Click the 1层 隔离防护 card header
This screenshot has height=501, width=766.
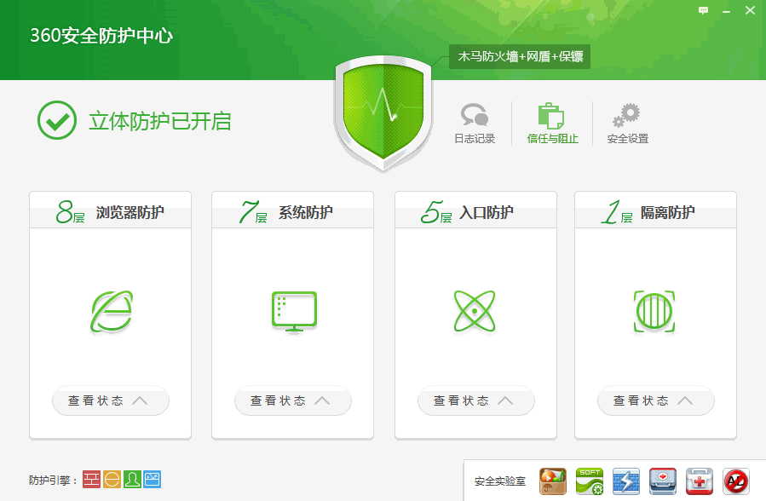tap(655, 210)
